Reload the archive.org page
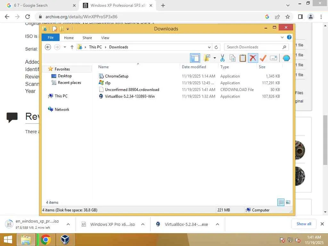 coord(28,17)
